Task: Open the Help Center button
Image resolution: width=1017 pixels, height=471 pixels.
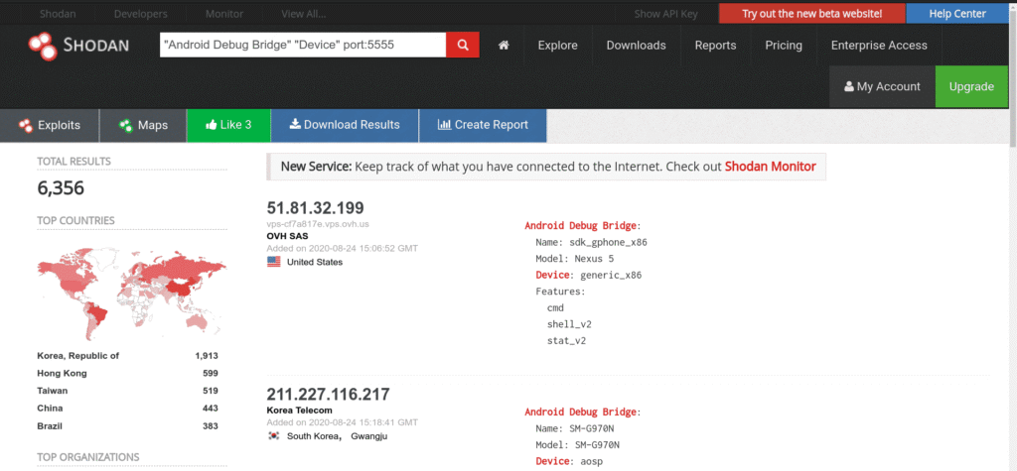Action: tap(957, 14)
